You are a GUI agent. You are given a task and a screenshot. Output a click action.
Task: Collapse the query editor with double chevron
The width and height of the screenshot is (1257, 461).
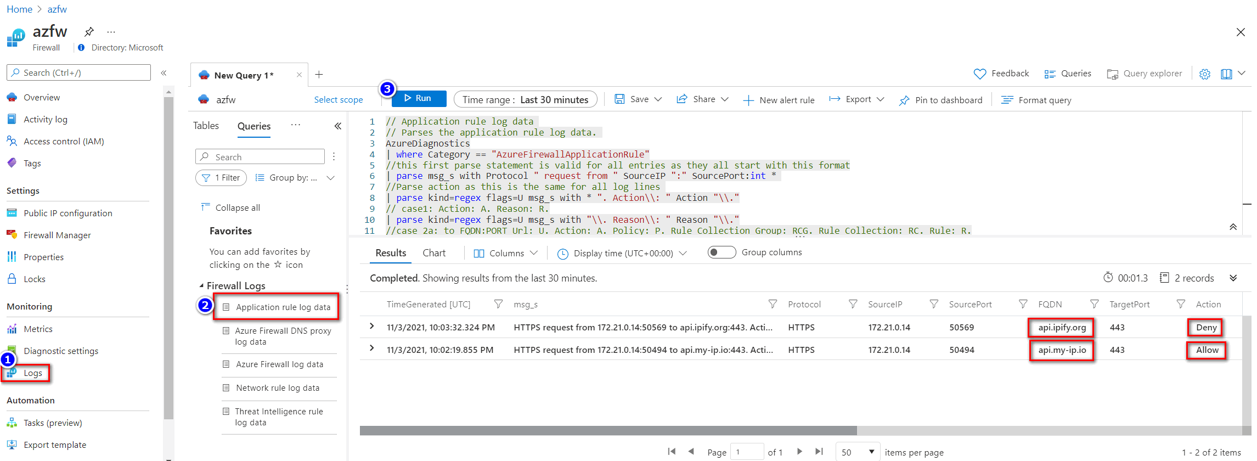pos(1233,227)
